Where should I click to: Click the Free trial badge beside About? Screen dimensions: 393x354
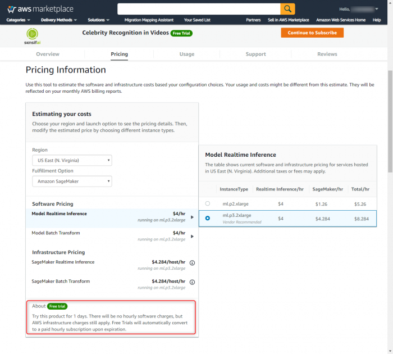(x=57, y=306)
